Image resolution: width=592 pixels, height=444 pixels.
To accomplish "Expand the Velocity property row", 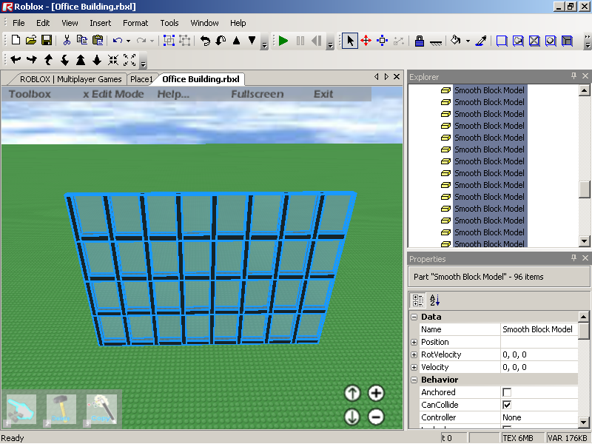I will [x=414, y=367].
